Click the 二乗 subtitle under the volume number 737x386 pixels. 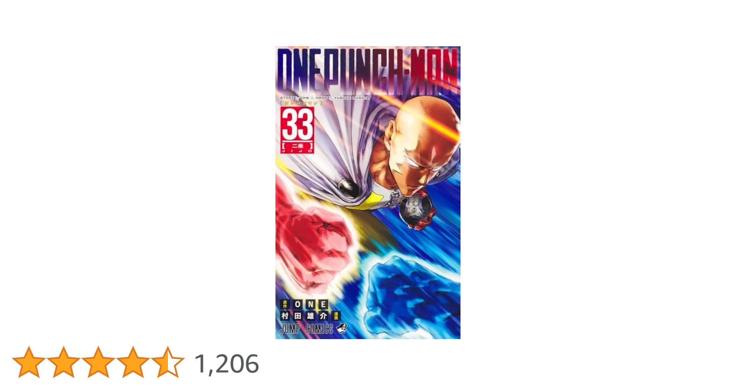pyautogui.click(x=297, y=146)
